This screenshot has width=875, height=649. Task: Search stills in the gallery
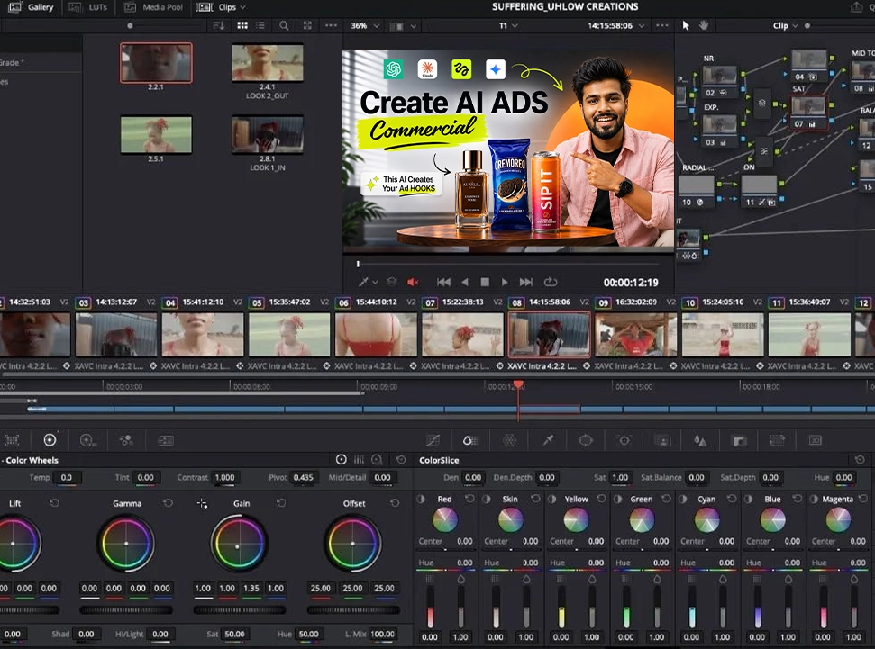[x=284, y=25]
